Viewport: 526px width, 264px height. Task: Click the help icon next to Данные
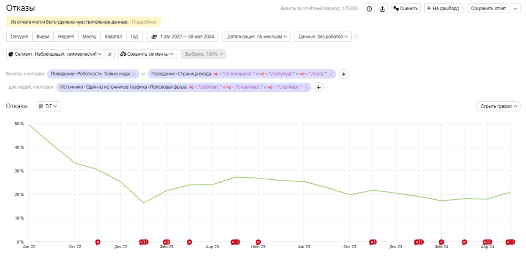[356, 37]
